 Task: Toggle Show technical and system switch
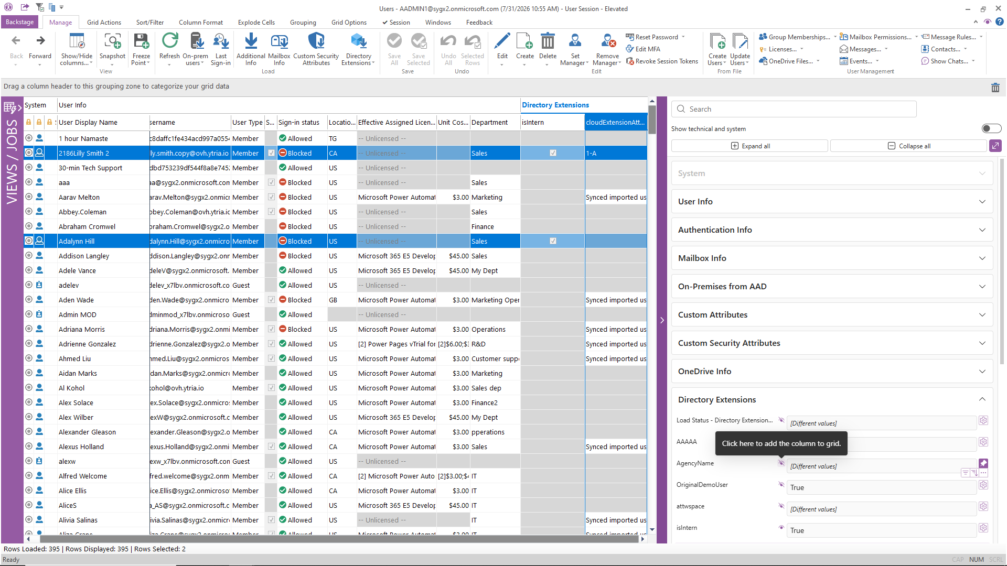coord(991,129)
